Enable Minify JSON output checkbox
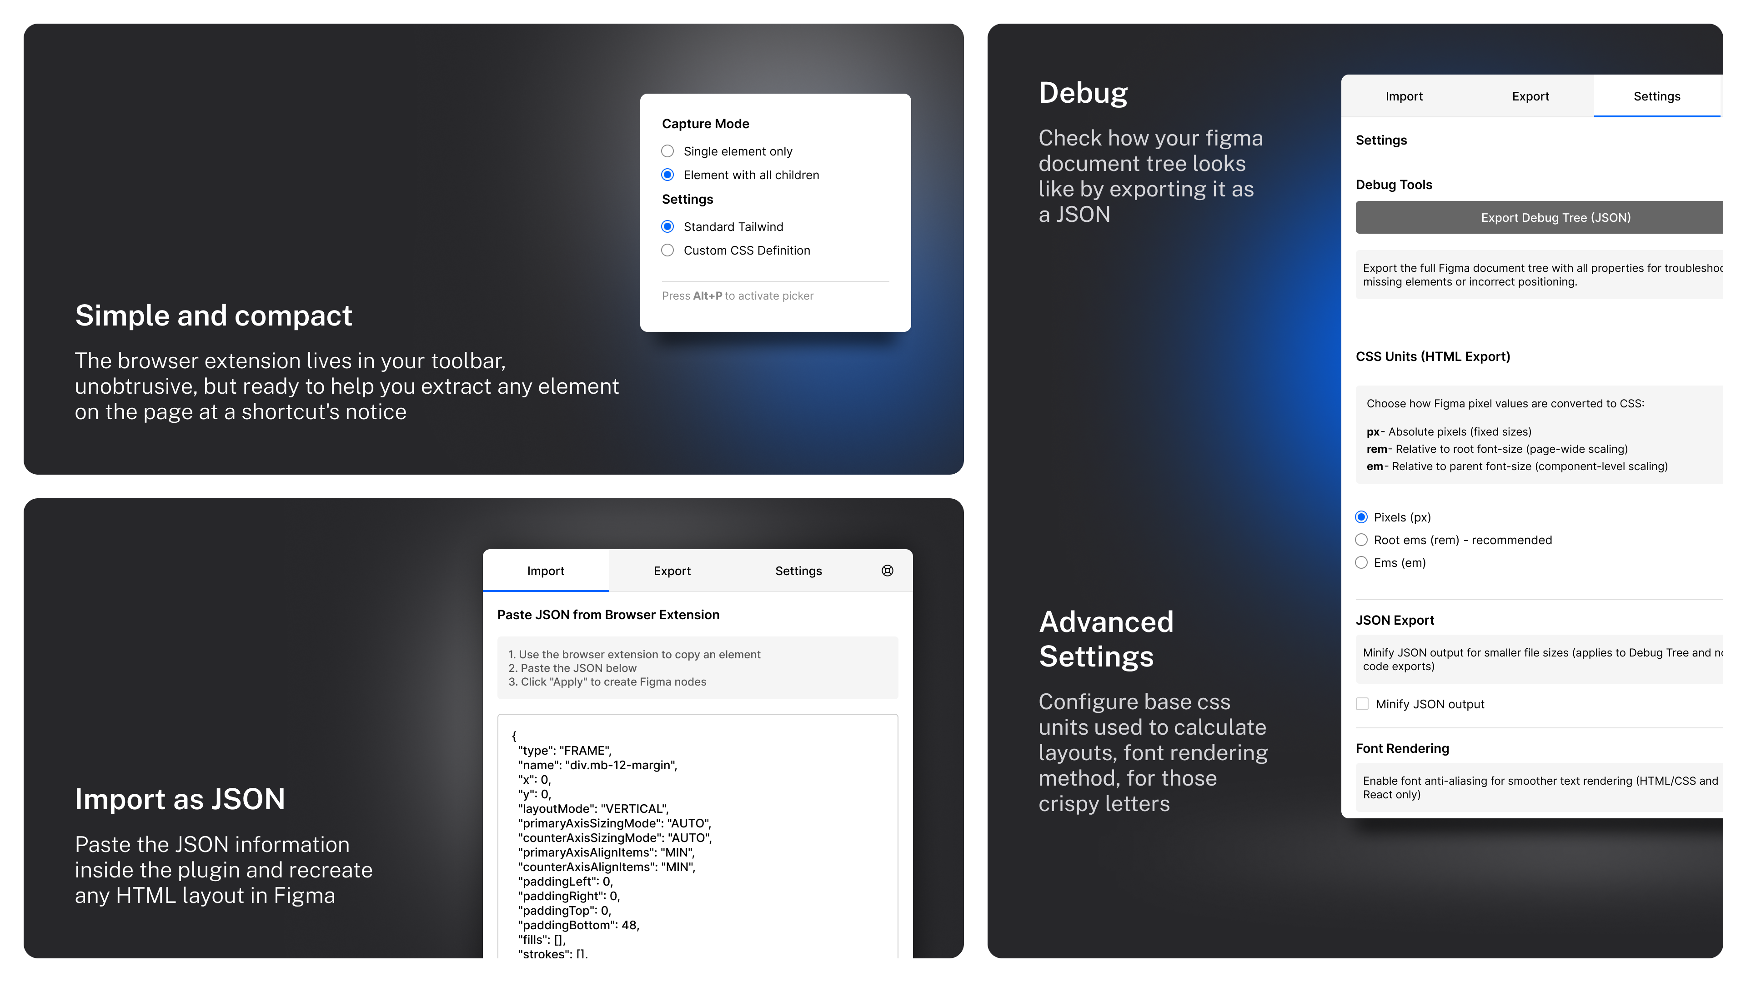 coord(1362,704)
